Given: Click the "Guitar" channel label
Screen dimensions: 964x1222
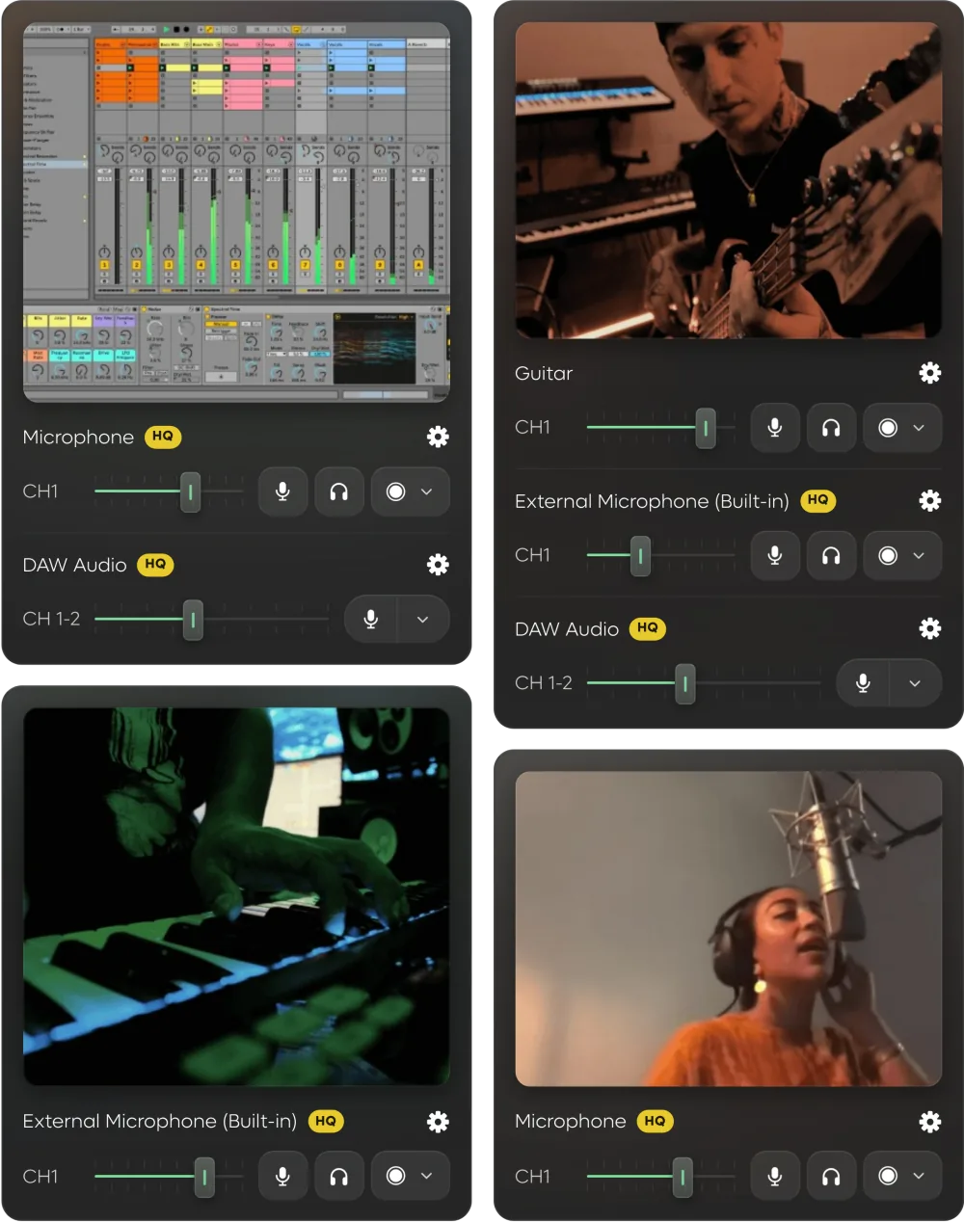Looking at the screenshot, I should [x=544, y=373].
